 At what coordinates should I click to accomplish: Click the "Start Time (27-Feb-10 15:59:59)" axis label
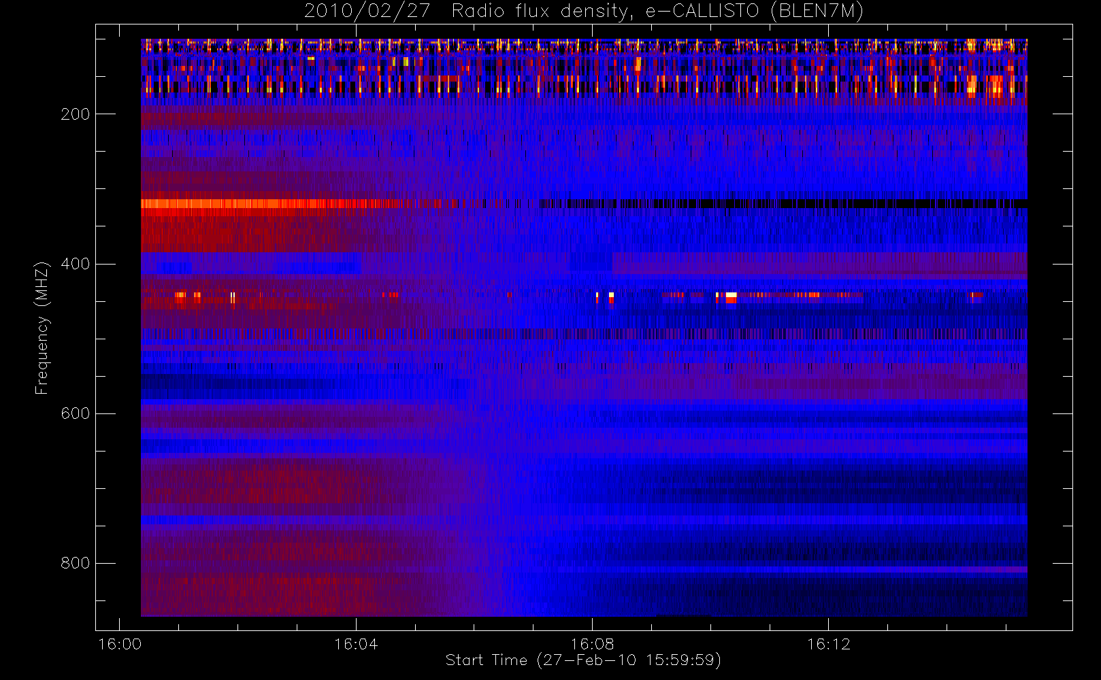pos(583,660)
